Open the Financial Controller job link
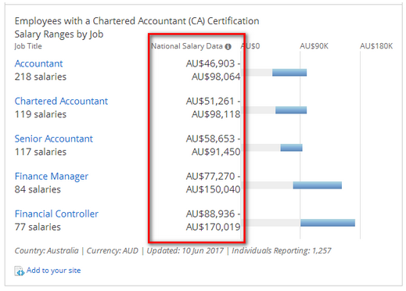Screen dimensions: 406x291 [56, 214]
